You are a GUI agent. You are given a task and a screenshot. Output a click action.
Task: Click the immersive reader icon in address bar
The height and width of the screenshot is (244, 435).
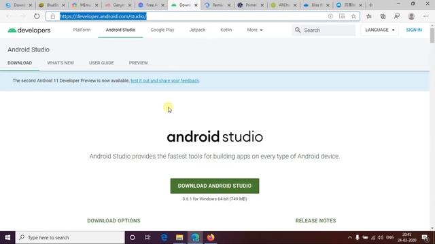click(342, 16)
